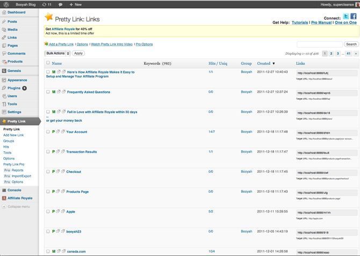Screen dimensions: 360x256
Task: Click the Affiliate Royale sidebar icon
Action: [4, 198]
